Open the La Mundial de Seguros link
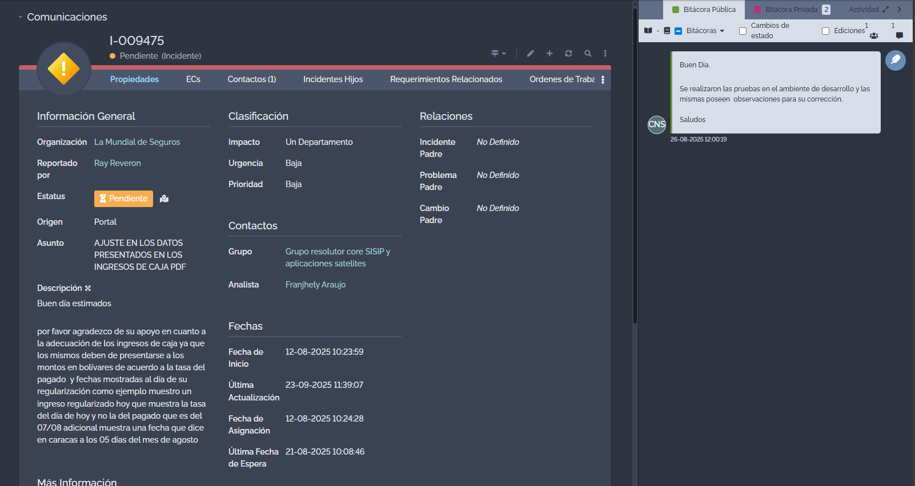Viewport: 915px width, 486px height. tap(137, 142)
